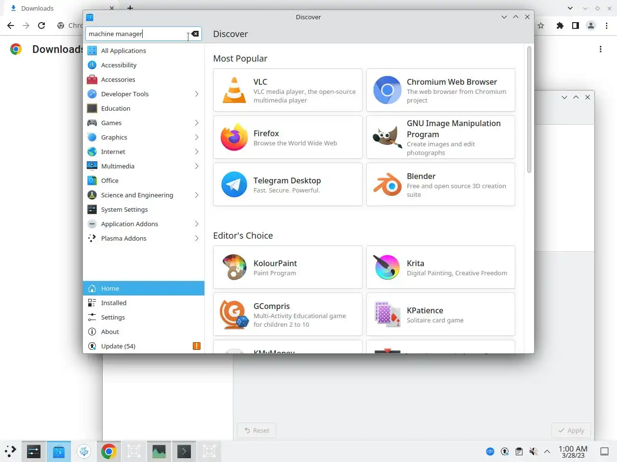617x462 pixels.
Task: Open Developer Tools category
Action: point(144,94)
